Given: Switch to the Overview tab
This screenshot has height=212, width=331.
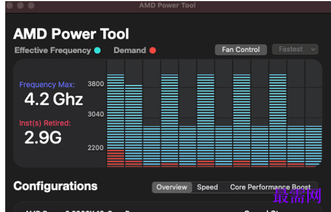Looking at the screenshot, I should [172, 187].
